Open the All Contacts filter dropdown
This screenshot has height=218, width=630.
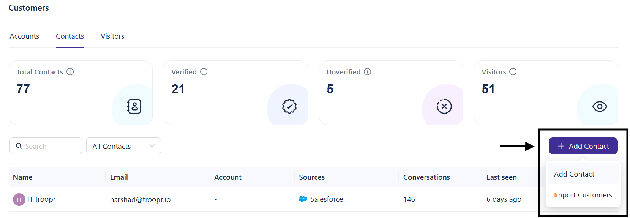click(x=123, y=146)
